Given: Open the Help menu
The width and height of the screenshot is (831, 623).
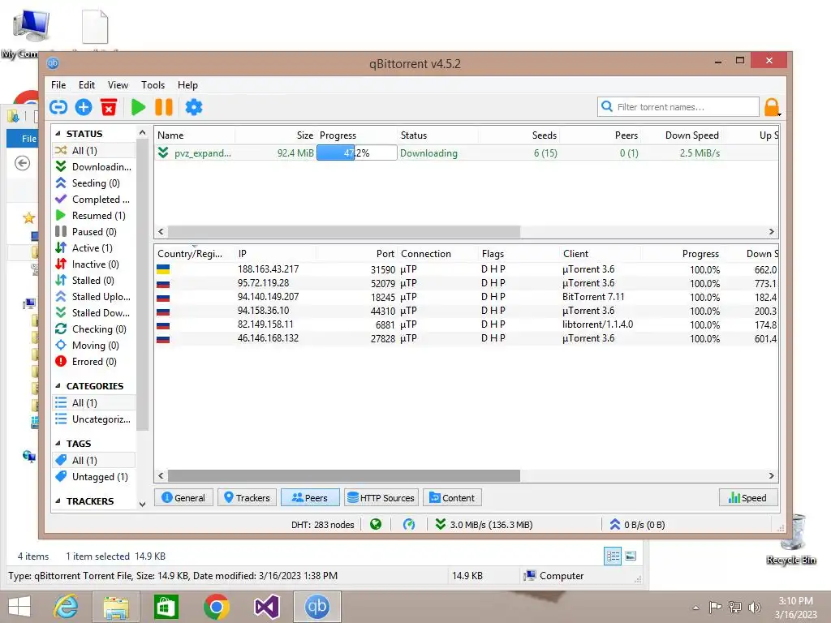Looking at the screenshot, I should 187,85.
